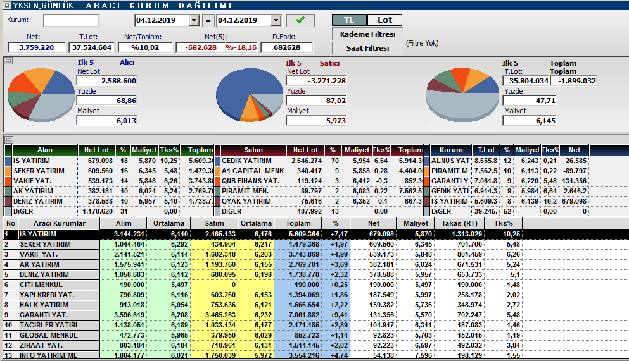Switch to Lot view

[384, 20]
